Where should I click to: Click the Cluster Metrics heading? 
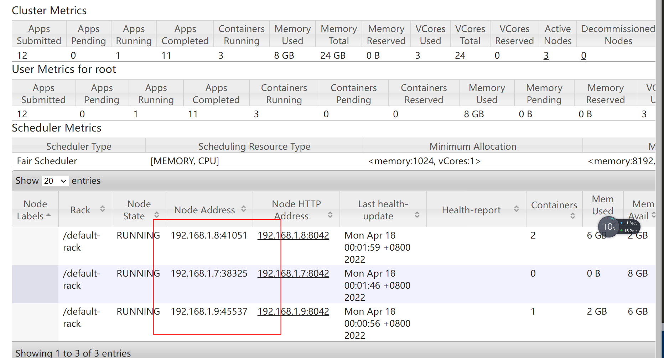click(49, 11)
